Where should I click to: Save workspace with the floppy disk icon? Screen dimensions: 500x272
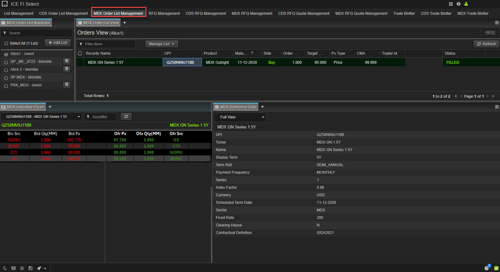pos(31,268)
